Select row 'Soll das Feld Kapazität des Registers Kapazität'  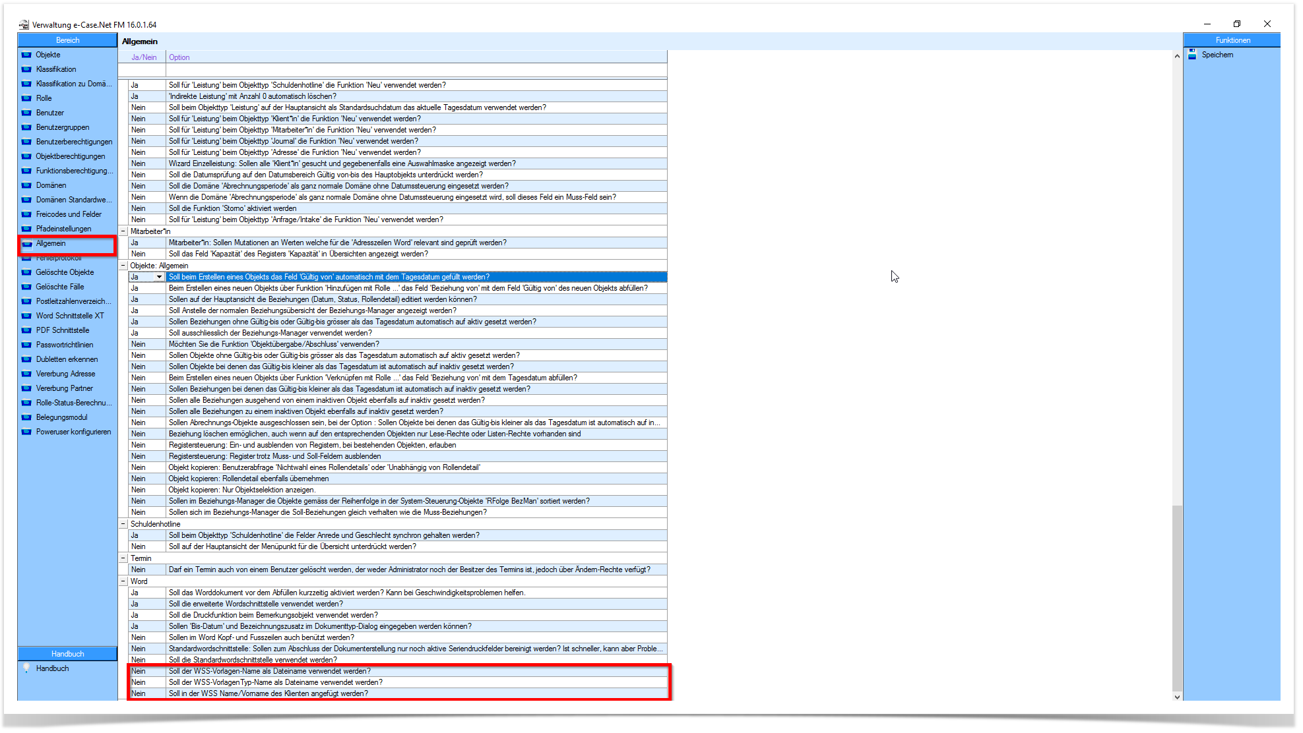[x=397, y=254]
